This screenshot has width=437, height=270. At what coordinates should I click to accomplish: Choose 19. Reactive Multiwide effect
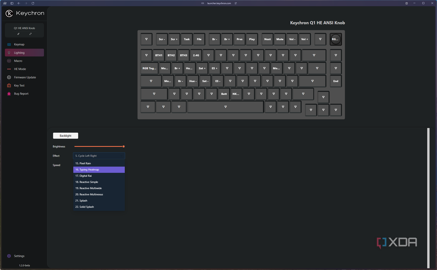pos(99,188)
